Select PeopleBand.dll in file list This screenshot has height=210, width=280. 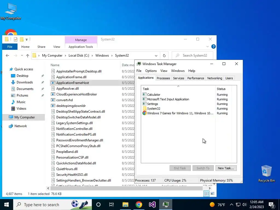coord(67,152)
